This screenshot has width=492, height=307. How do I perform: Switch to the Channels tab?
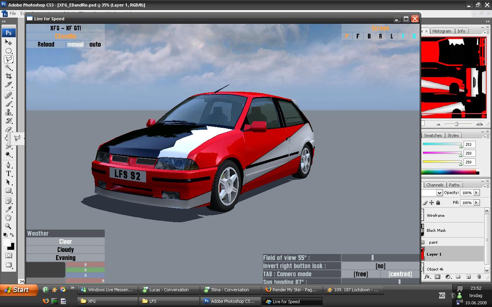[435, 185]
